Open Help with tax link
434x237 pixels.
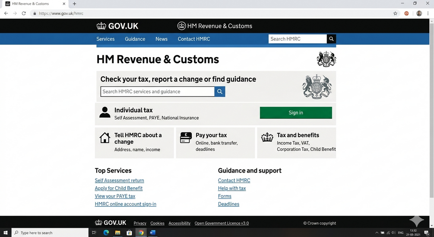[231, 188]
